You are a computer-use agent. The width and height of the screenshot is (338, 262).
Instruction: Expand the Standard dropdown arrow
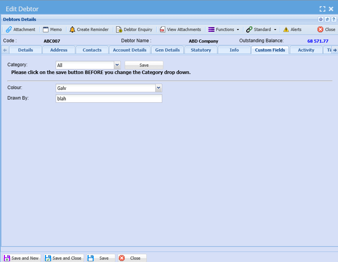pyautogui.click(x=275, y=29)
